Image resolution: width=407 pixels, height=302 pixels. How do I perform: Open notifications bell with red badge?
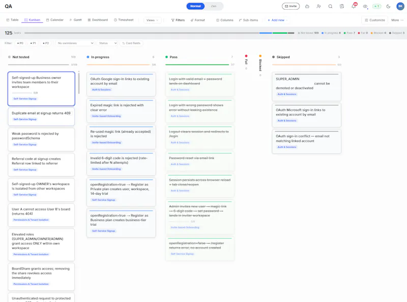[354, 6]
